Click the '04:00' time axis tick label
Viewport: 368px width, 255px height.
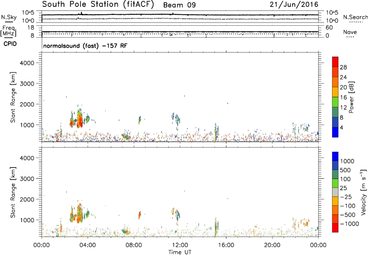87,245
